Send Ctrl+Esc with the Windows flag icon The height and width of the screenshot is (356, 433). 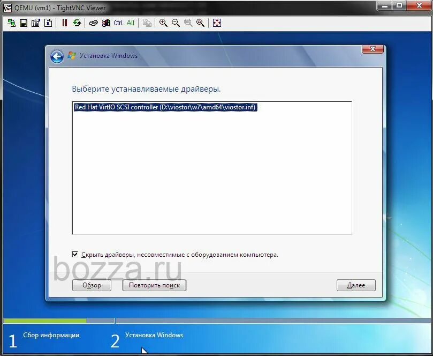[x=106, y=23]
